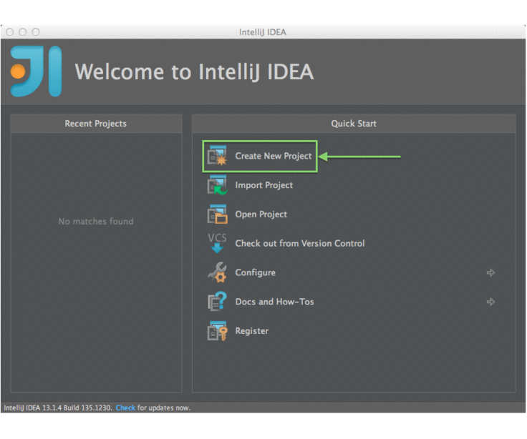
Task: Open the "Configure" text entry
Action: (255, 273)
